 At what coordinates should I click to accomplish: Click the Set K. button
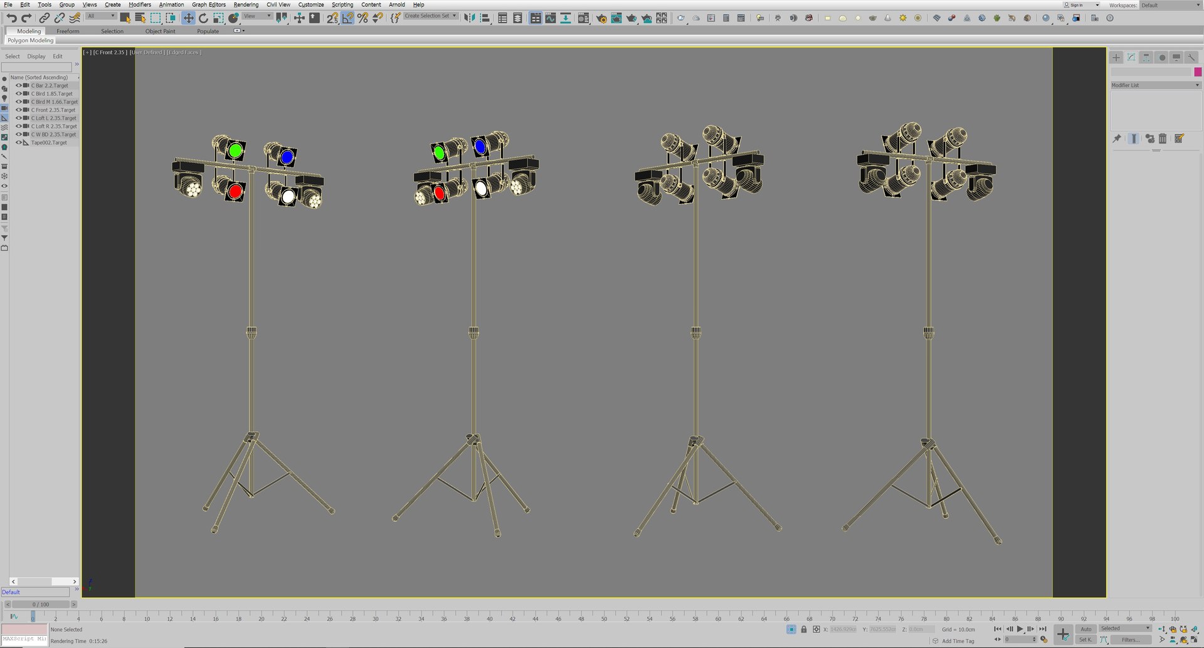(1086, 640)
